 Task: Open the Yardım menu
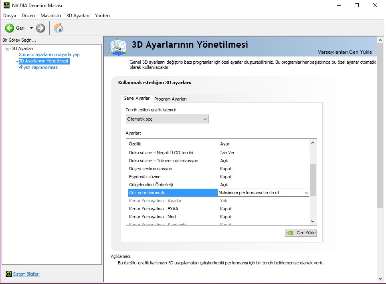tap(102, 16)
